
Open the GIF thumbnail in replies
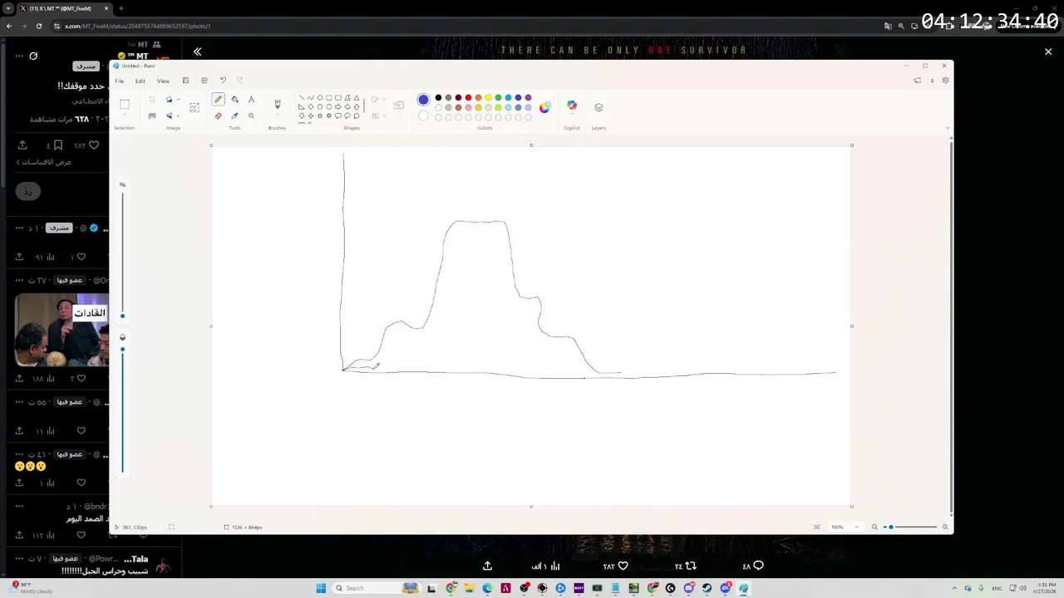point(62,330)
